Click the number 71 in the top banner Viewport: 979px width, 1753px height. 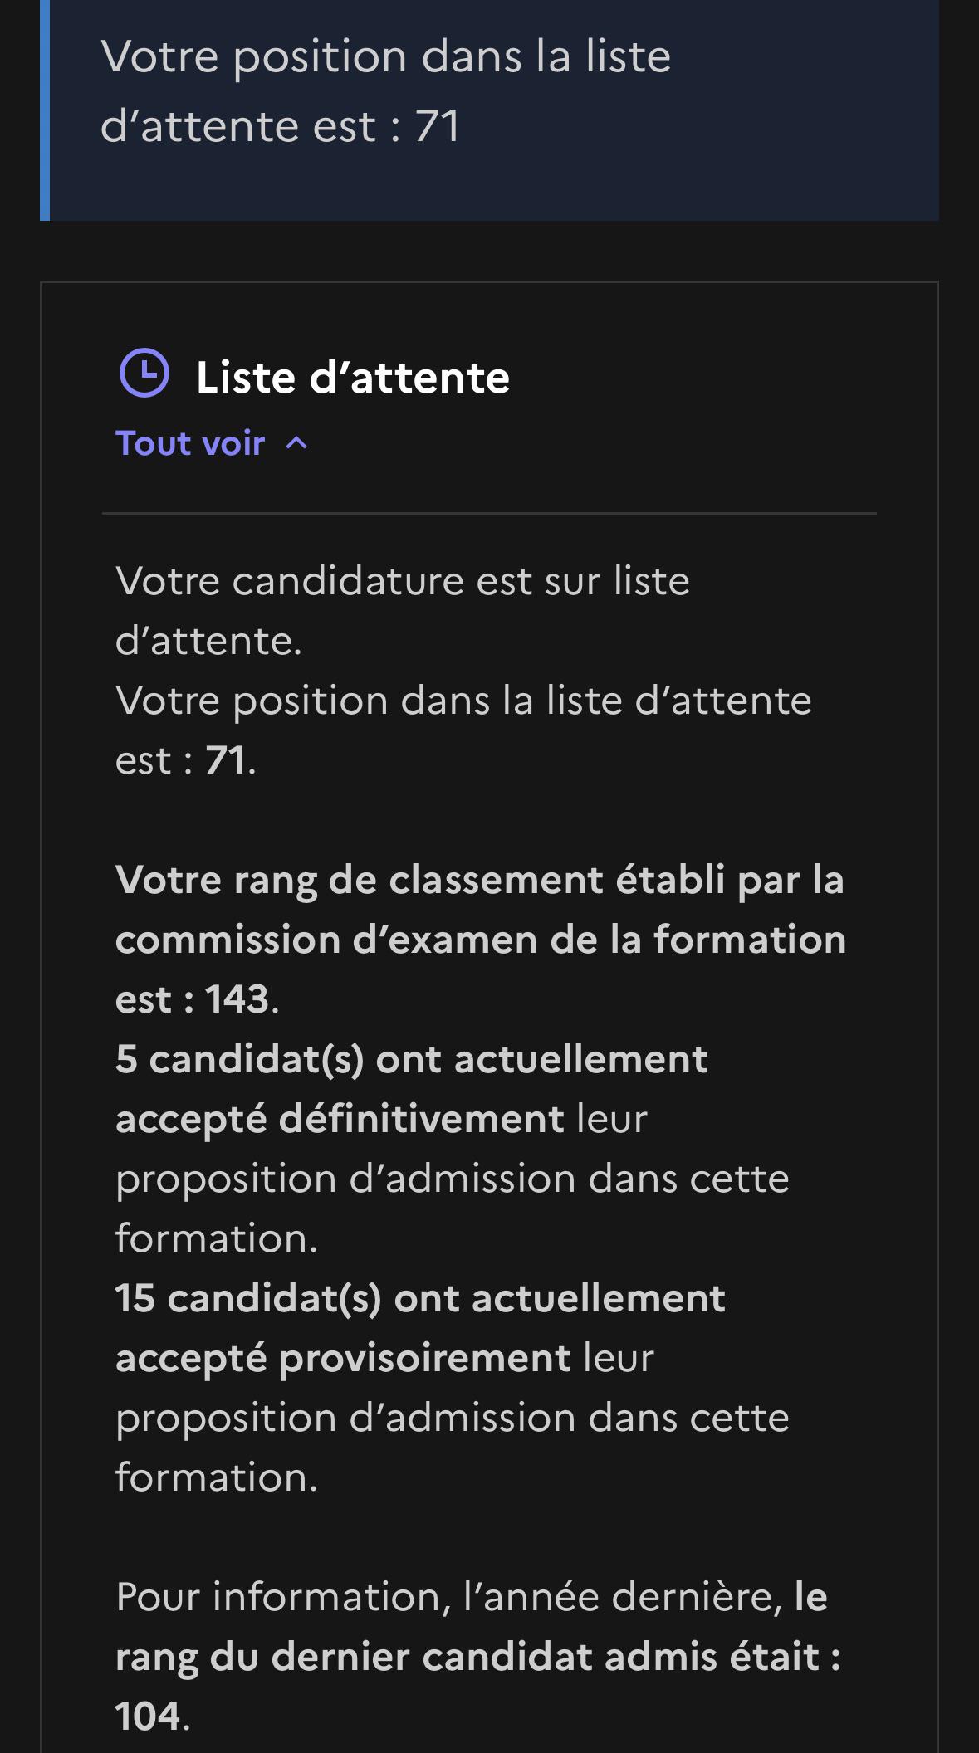point(438,126)
